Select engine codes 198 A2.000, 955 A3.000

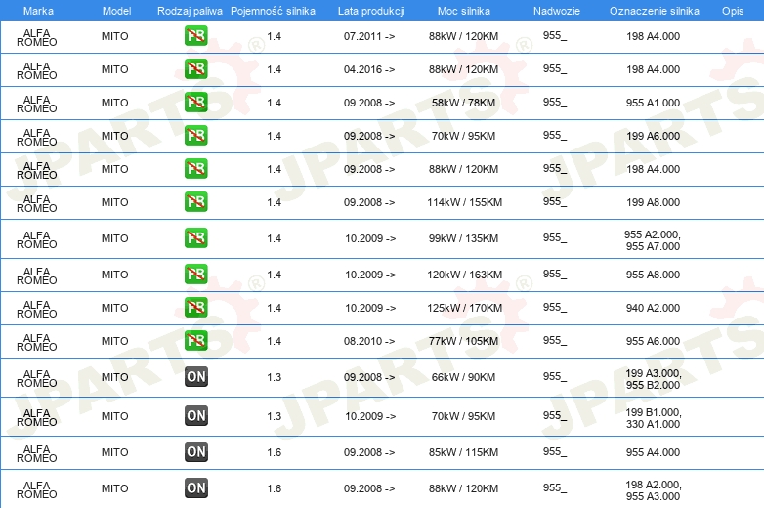654,490
